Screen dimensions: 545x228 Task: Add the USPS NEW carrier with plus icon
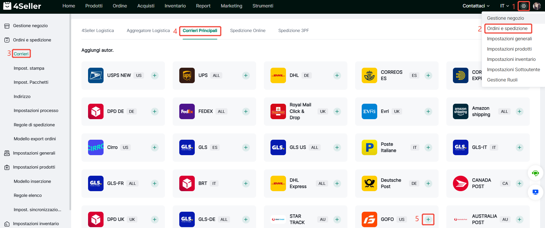[x=155, y=75]
